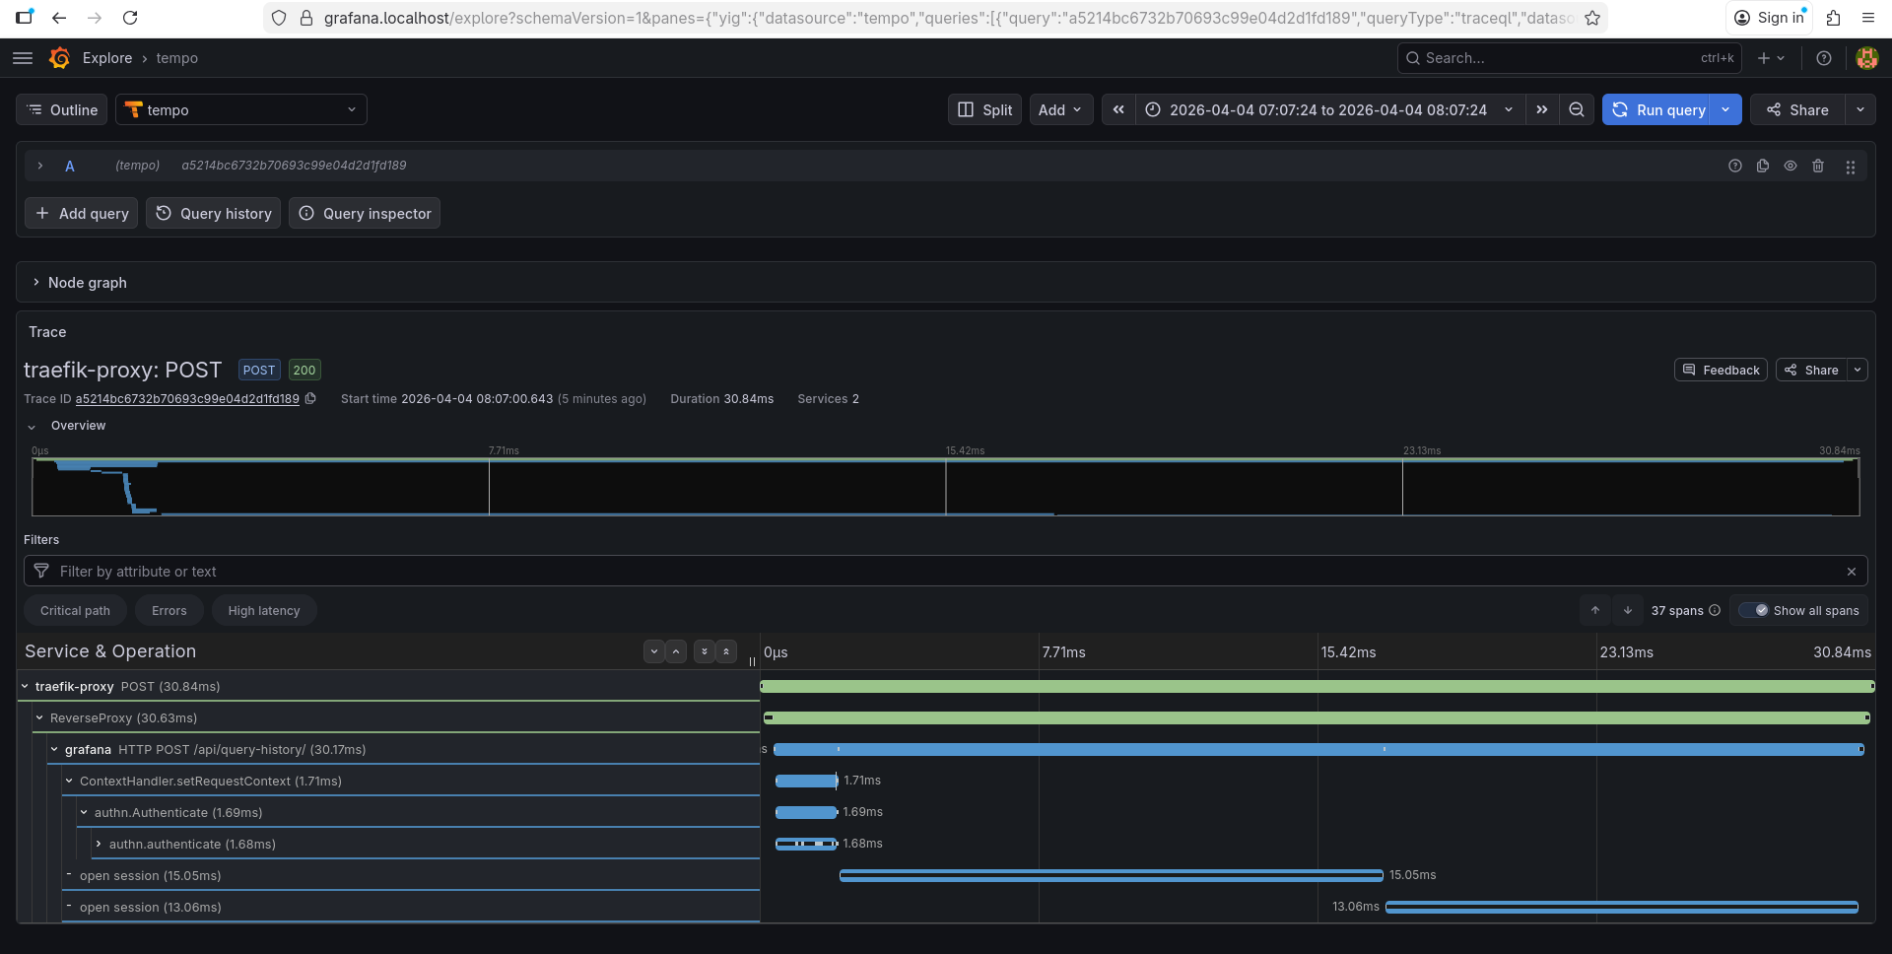Zoom out the time range
The width and height of the screenshot is (1892, 954).
tap(1577, 109)
